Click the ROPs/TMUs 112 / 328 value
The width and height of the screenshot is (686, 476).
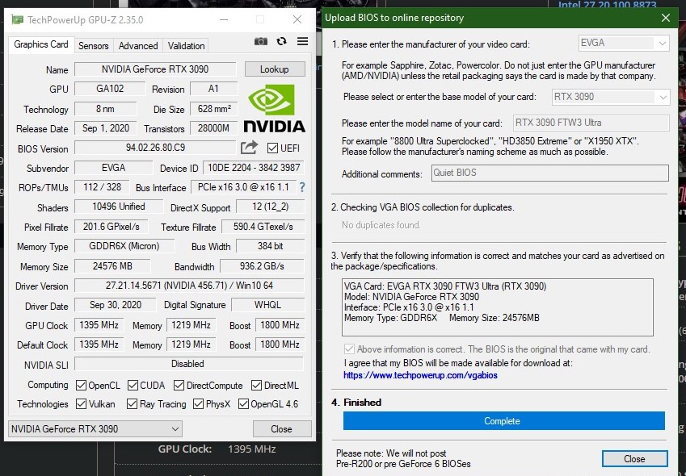[102, 187]
